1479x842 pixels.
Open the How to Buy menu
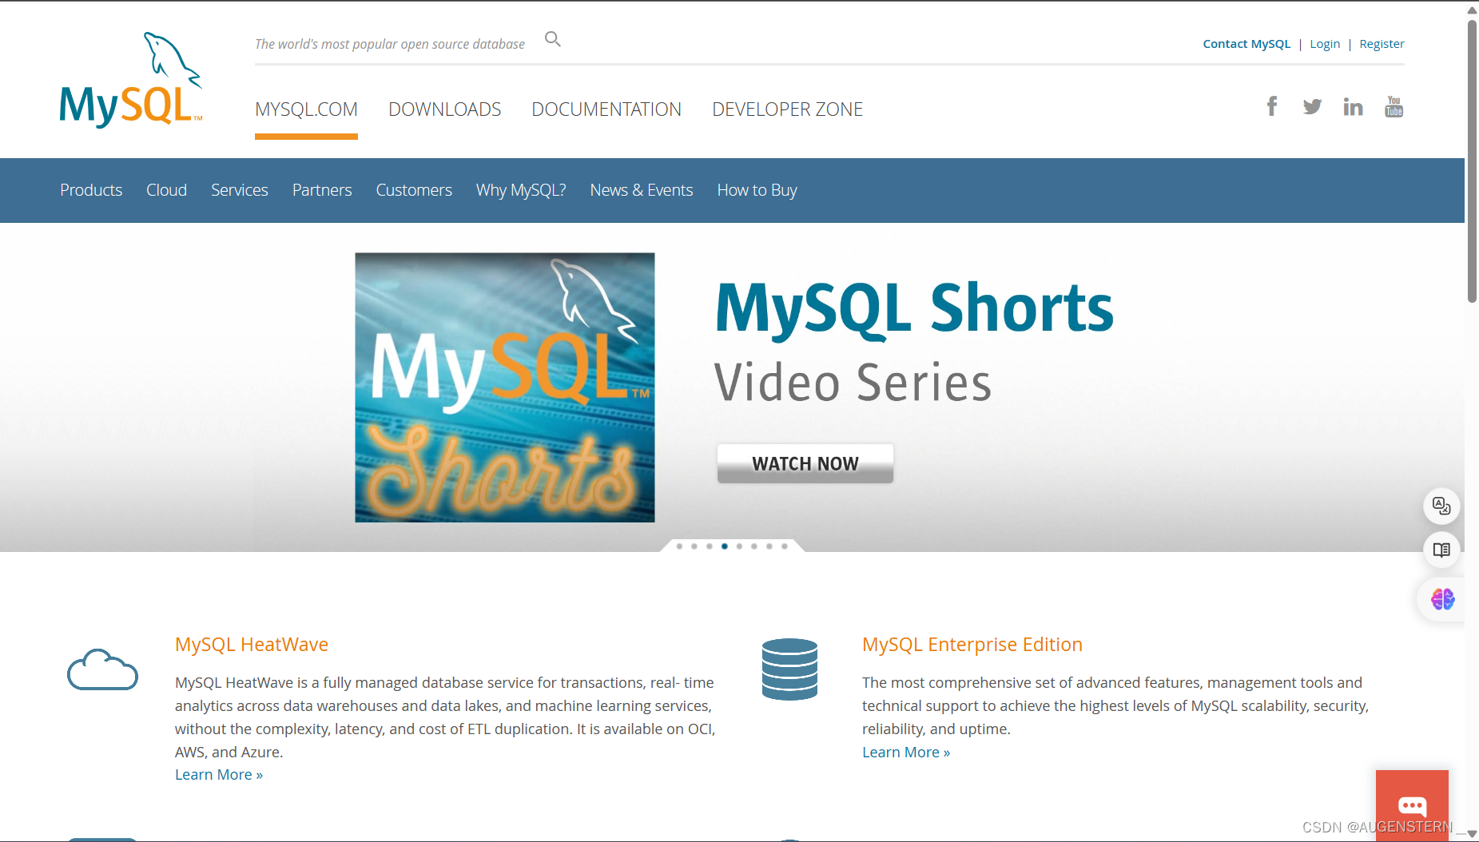[757, 190]
